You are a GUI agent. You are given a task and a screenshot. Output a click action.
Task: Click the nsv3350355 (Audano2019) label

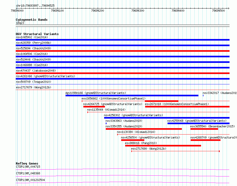coord(124,126)
